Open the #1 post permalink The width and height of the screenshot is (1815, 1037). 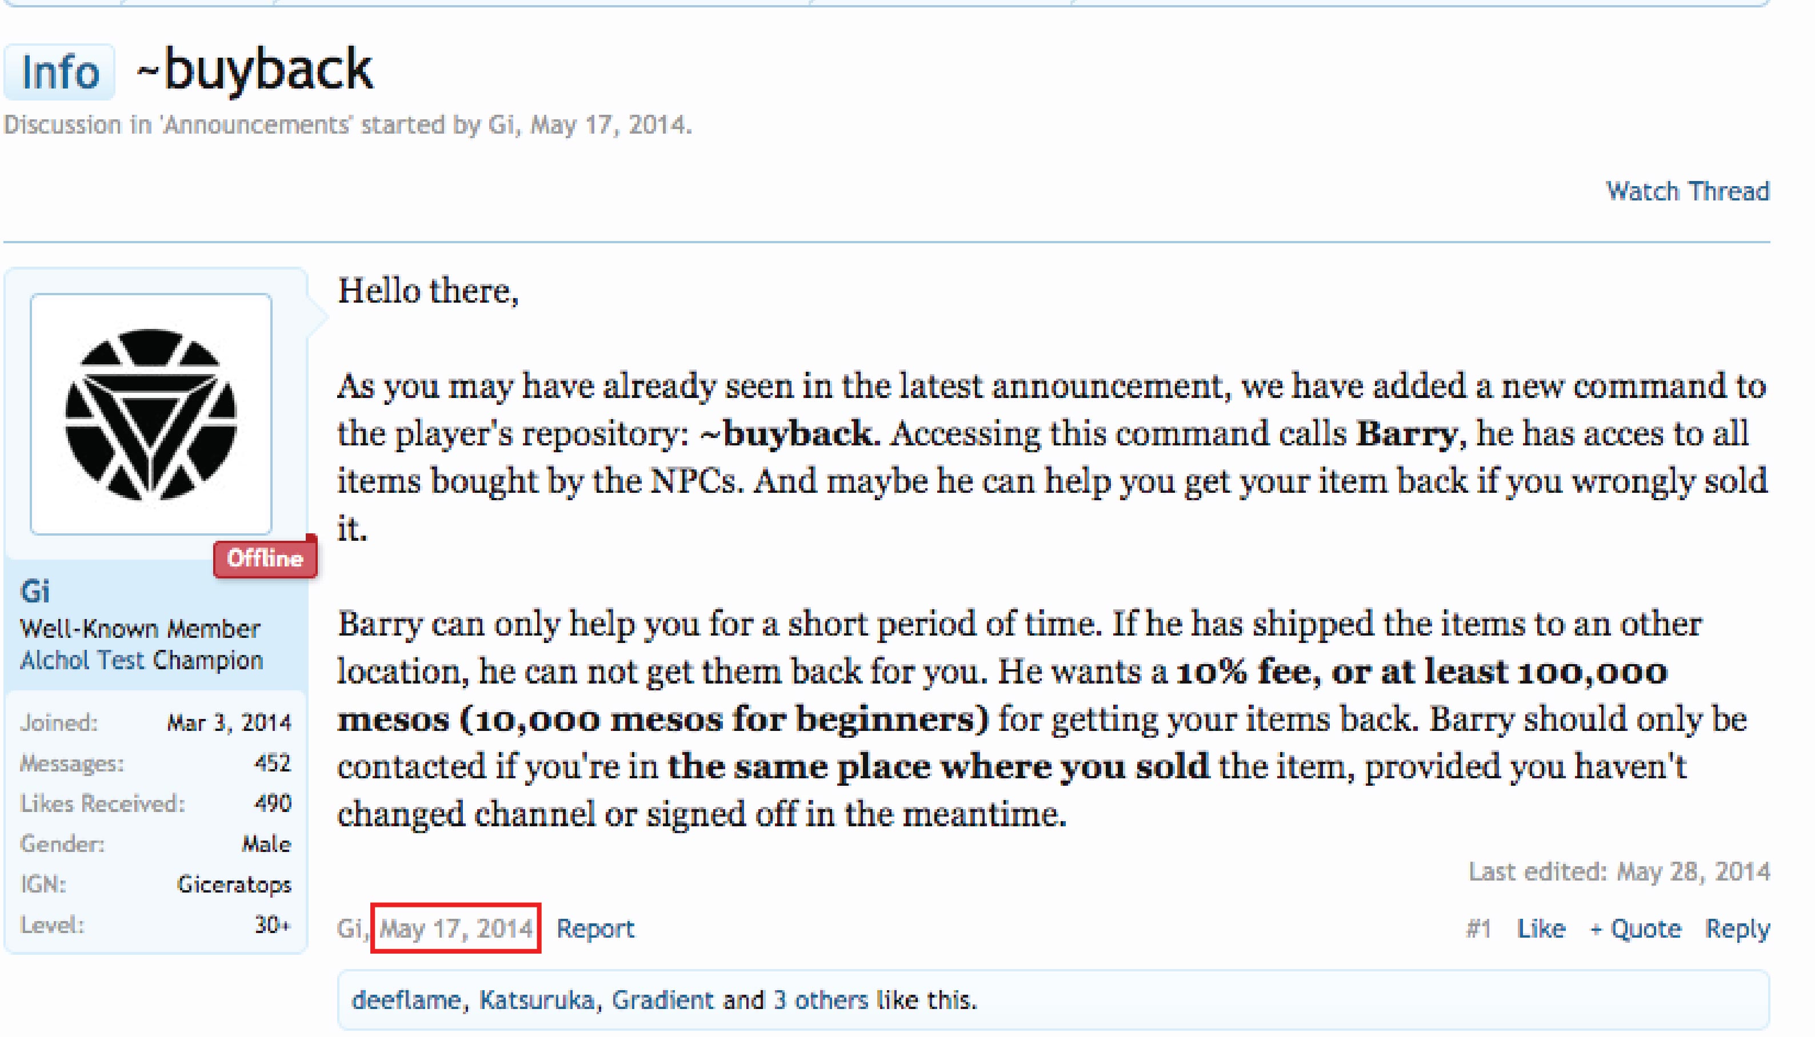point(1478,928)
